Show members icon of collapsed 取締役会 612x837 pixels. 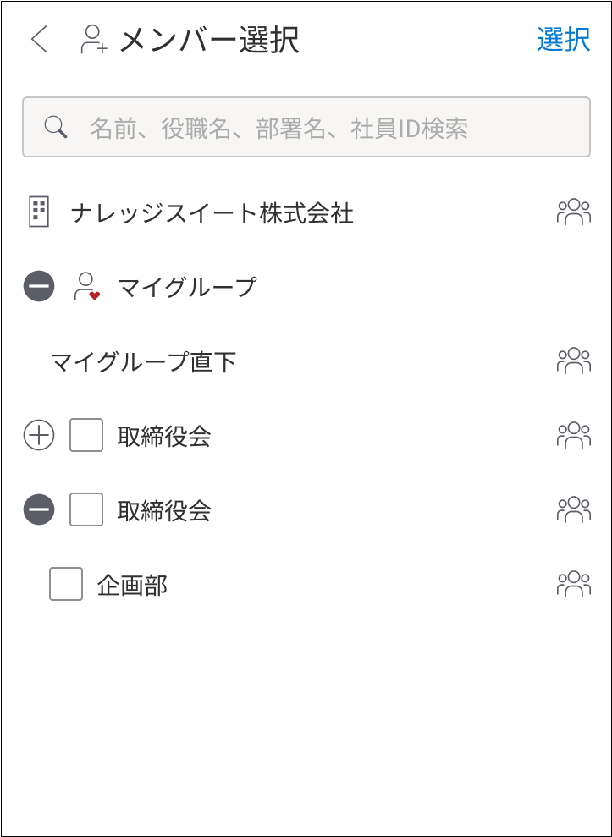click(x=574, y=435)
